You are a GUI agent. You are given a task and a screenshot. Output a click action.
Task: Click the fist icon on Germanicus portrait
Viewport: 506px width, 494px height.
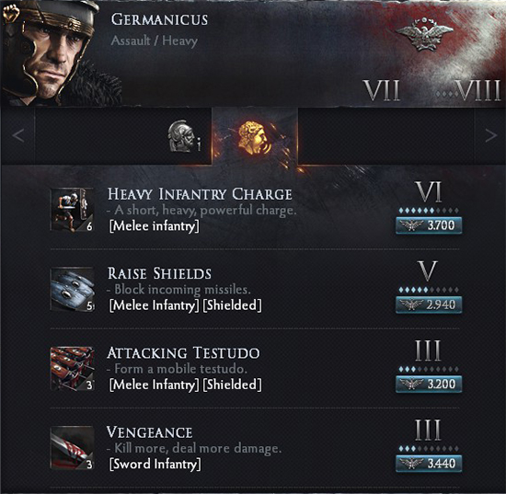[11, 13]
